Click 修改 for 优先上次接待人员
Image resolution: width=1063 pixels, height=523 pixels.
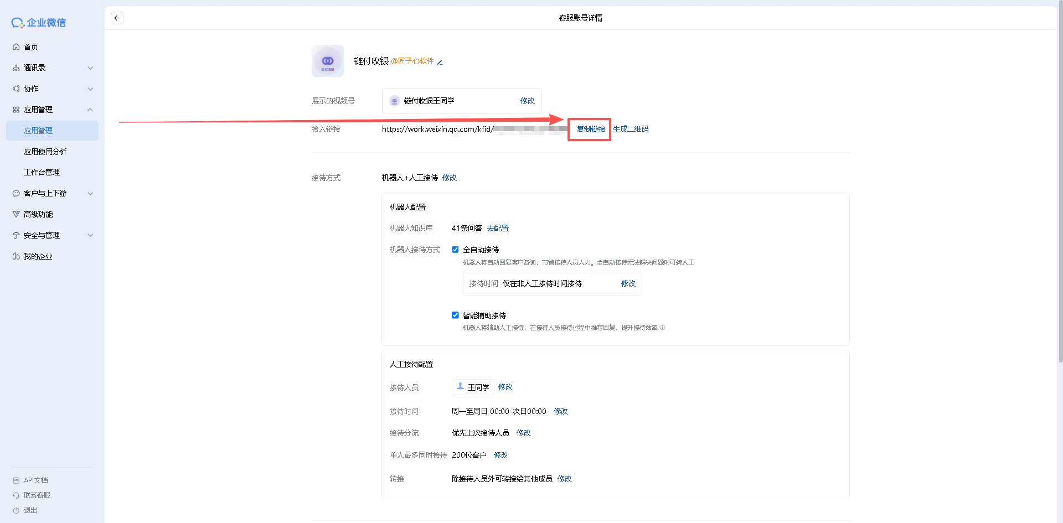[x=523, y=433]
